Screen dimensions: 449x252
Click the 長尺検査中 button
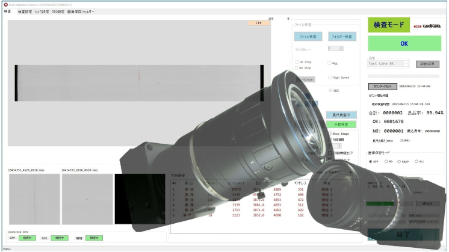[341, 115]
